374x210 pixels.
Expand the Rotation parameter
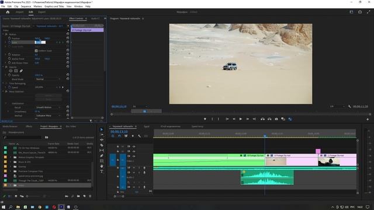[x=6, y=54]
